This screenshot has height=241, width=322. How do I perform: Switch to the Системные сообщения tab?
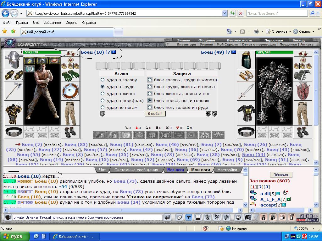tap(136, 170)
